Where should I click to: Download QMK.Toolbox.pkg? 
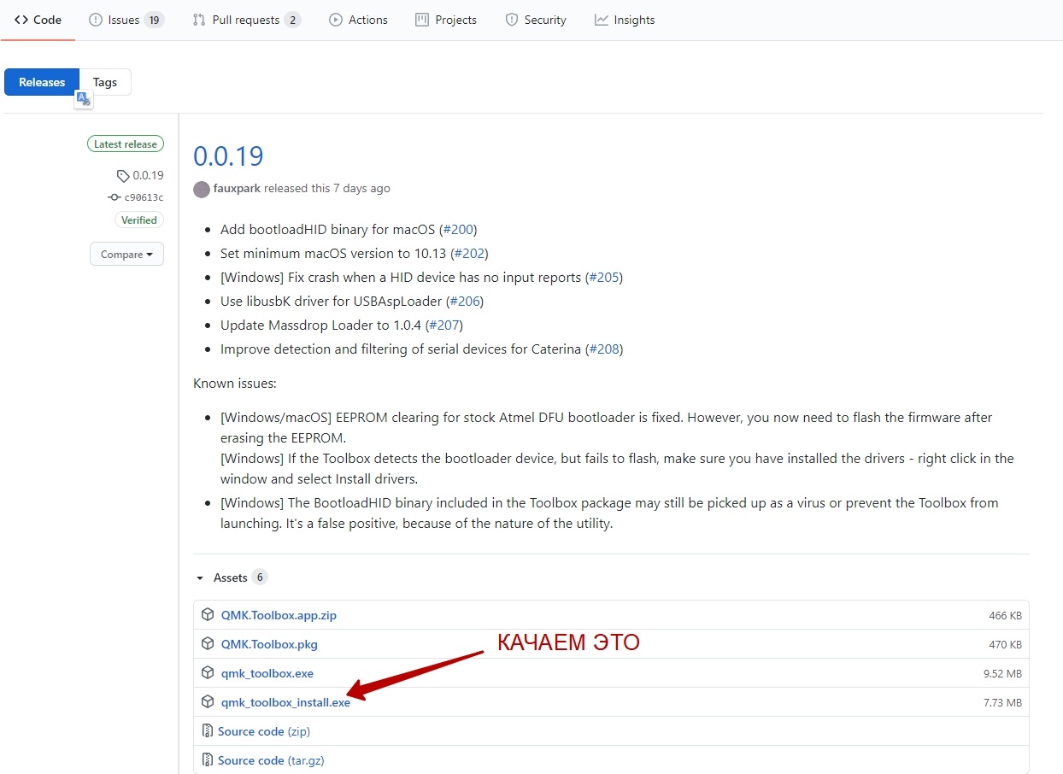point(269,644)
